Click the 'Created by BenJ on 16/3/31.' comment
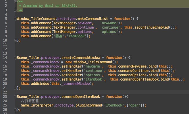Image resolution: width=189 pixels, height=114 pixels. coord(50,6)
